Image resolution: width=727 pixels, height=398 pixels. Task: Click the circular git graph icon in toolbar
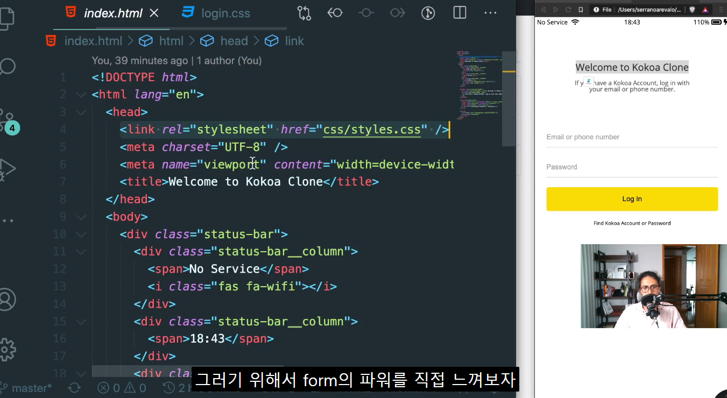coord(428,13)
